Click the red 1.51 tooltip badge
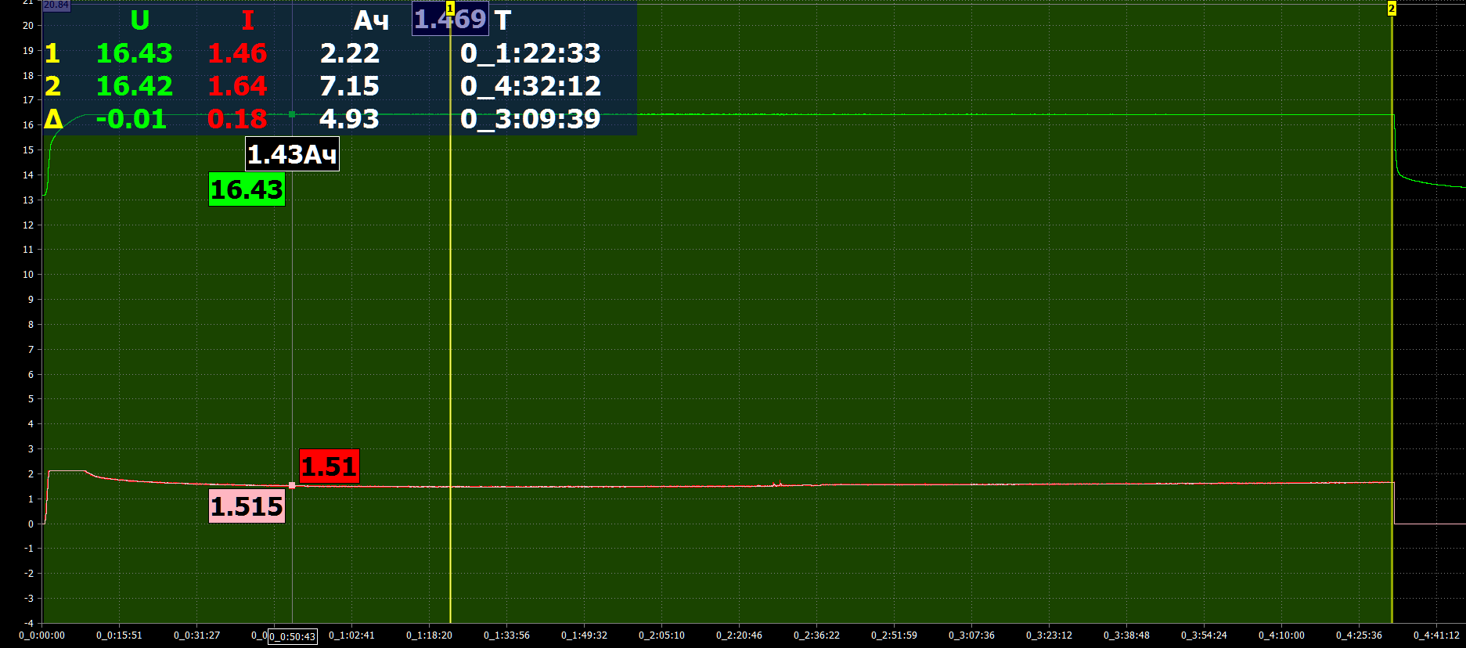Image resolution: width=1466 pixels, height=648 pixels. tap(330, 466)
